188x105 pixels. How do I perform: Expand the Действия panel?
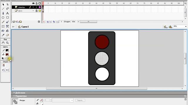(x=14, y=93)
